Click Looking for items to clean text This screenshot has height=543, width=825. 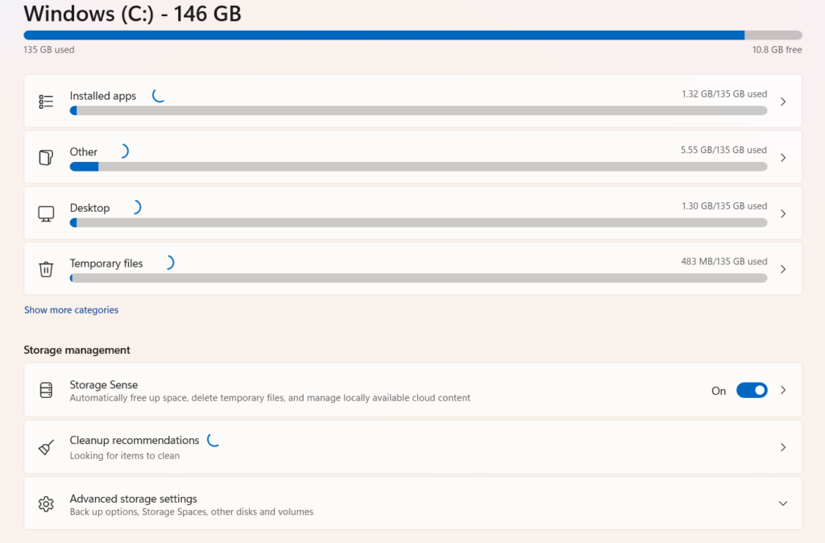125,456
